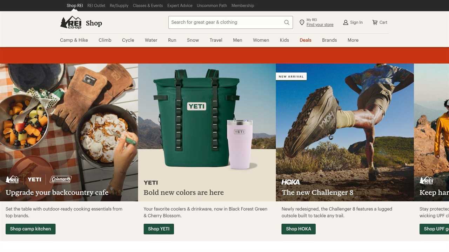Image resolution: width=449 pixels, height=252 pixels.
Task: Click the NEW ARRIVAL badge
Action: coord(291,76)
